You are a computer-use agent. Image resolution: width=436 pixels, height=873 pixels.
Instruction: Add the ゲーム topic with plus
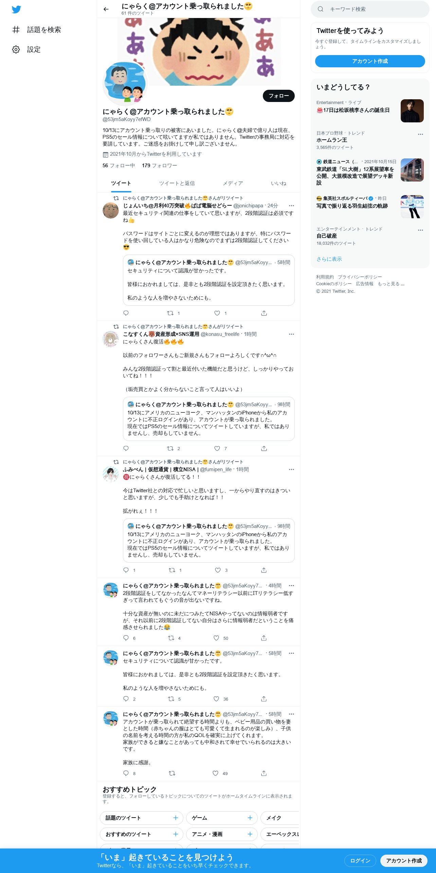pyautogui.click(x=250, y=818)
